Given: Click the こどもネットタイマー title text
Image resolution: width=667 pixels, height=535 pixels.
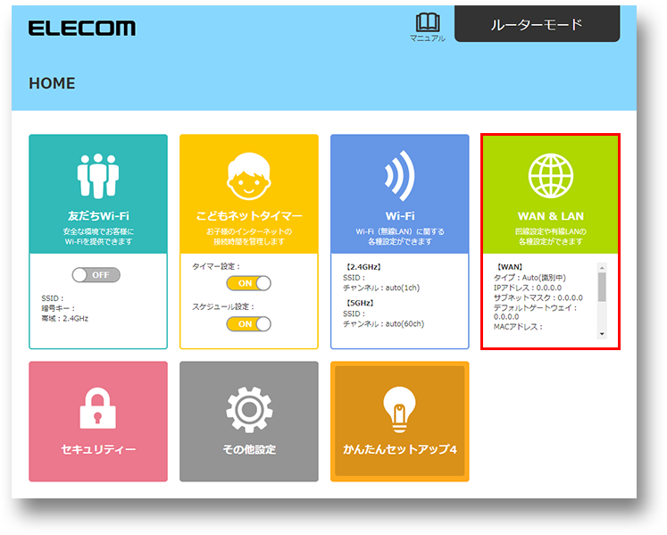Looking at the screenshot, I should [x=249, y=216].
